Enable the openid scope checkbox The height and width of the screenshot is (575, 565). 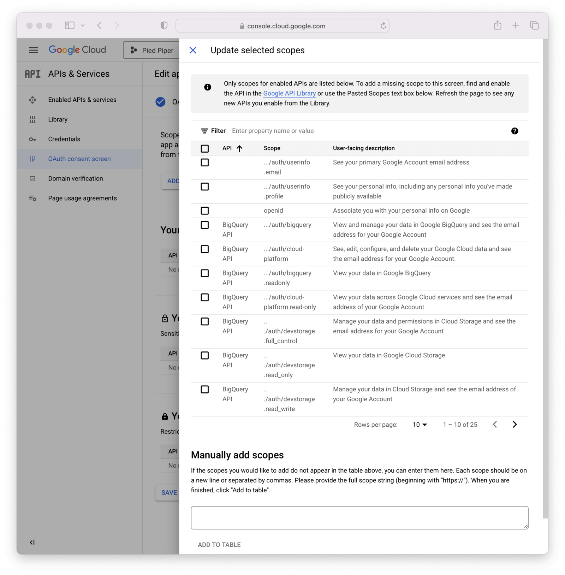point(204,211)
